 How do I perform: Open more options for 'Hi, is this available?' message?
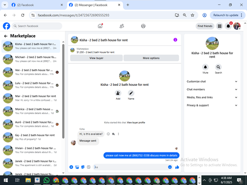point(118,134)
